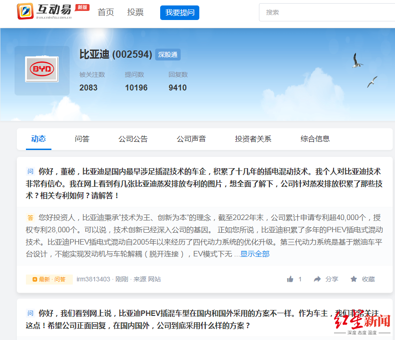The height and width of the screenshot is (340, 395).
Task: Go to 首页 home page
Action: (x=106, y=12)
